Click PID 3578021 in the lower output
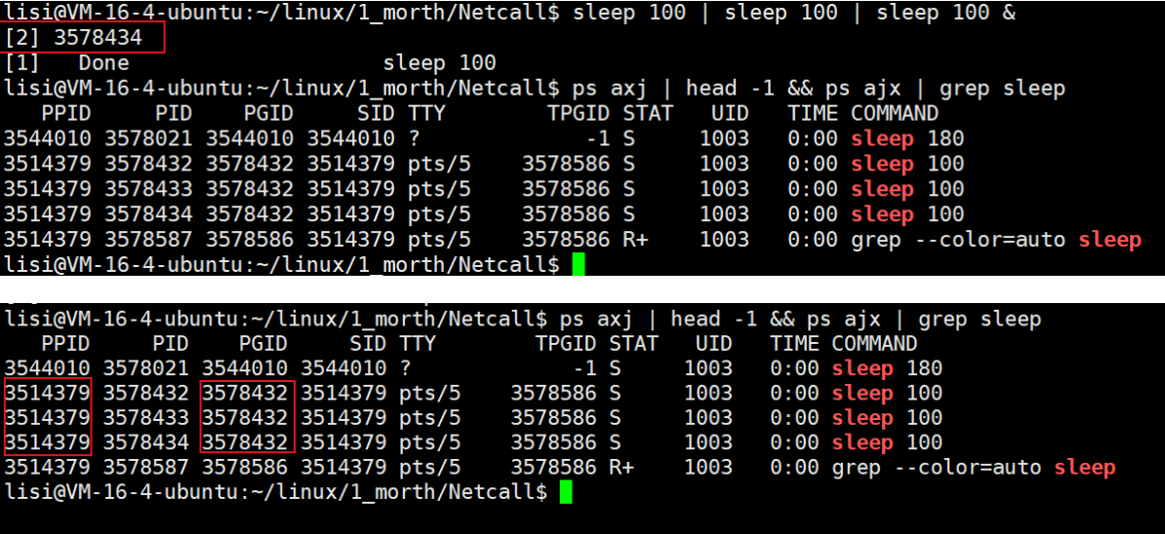Image resolution: width=1165 pixels, height=534 pixels. [x=146, y=368]
